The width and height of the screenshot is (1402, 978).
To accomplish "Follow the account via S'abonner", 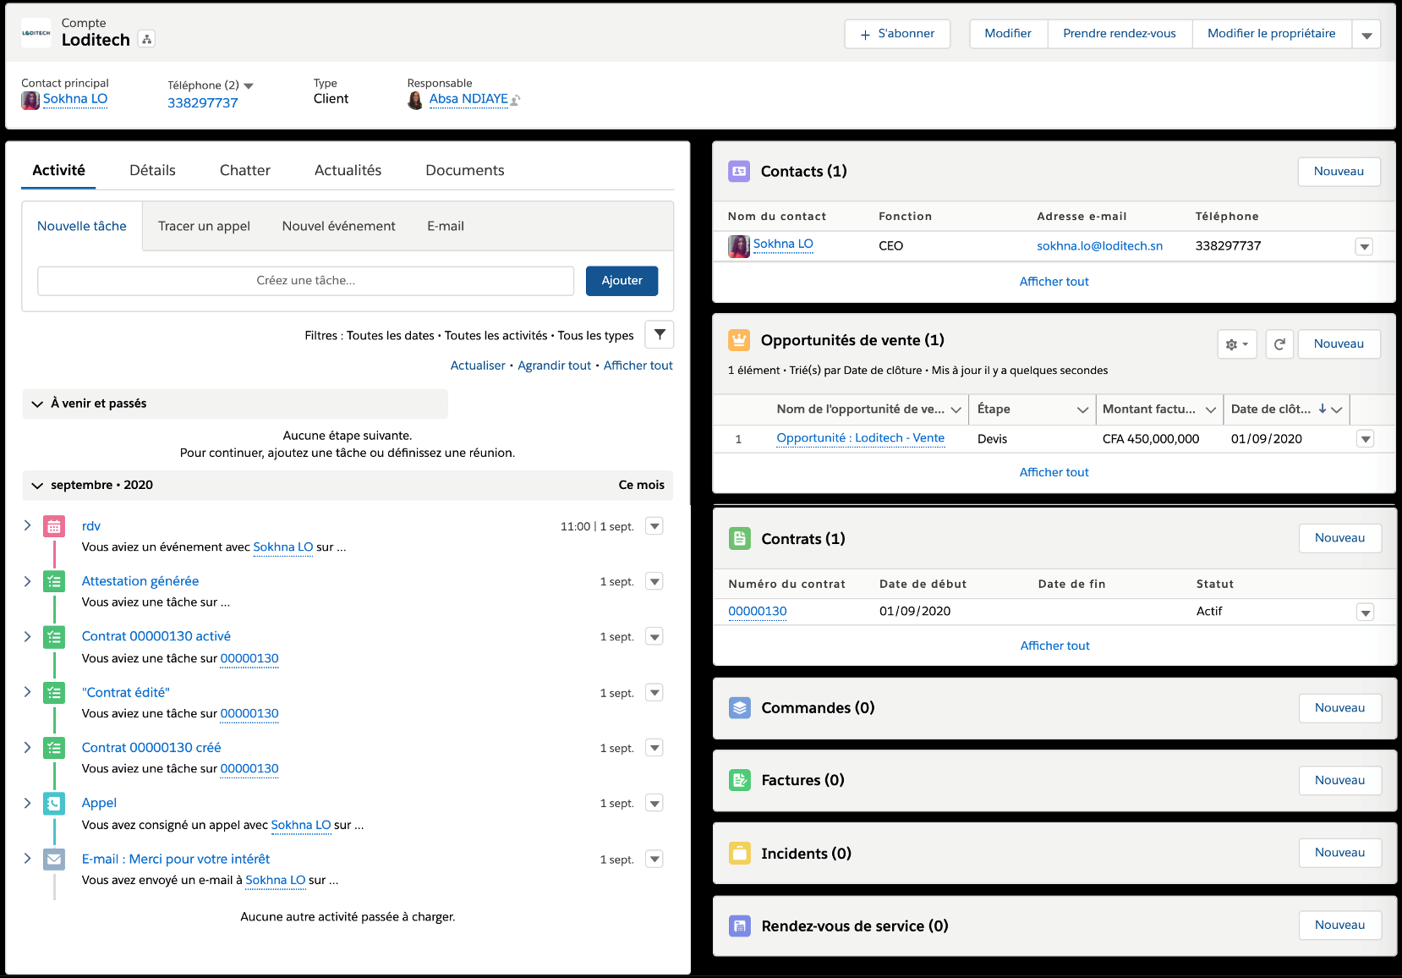I will coord(897,34).
